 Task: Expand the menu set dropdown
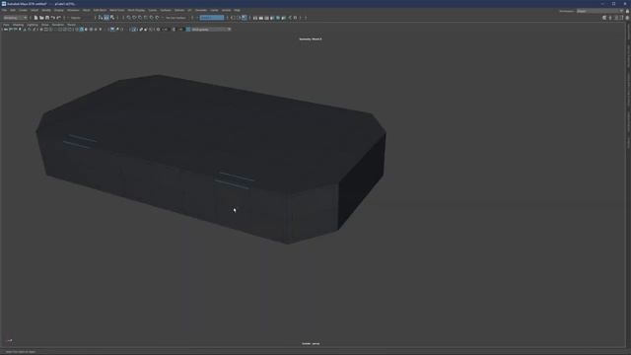pos(15,18)
